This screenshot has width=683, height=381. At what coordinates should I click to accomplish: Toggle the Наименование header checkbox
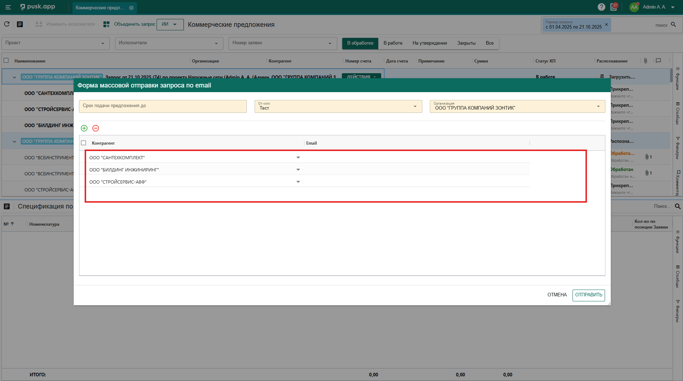pos(6,61)
